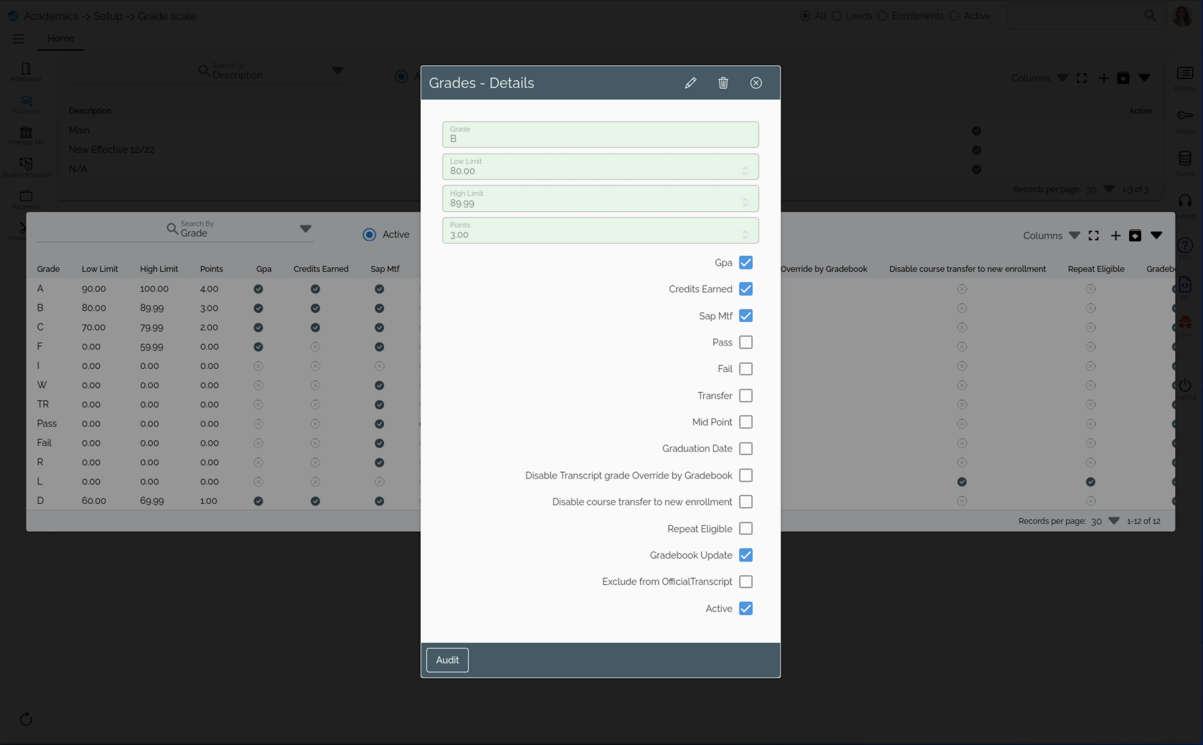Switch to the Home tab

coord(60,38)
